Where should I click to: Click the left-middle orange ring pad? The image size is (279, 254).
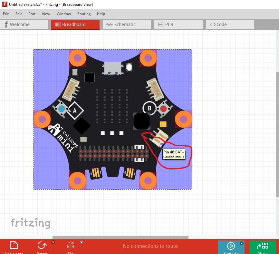[x=42, y=119]
